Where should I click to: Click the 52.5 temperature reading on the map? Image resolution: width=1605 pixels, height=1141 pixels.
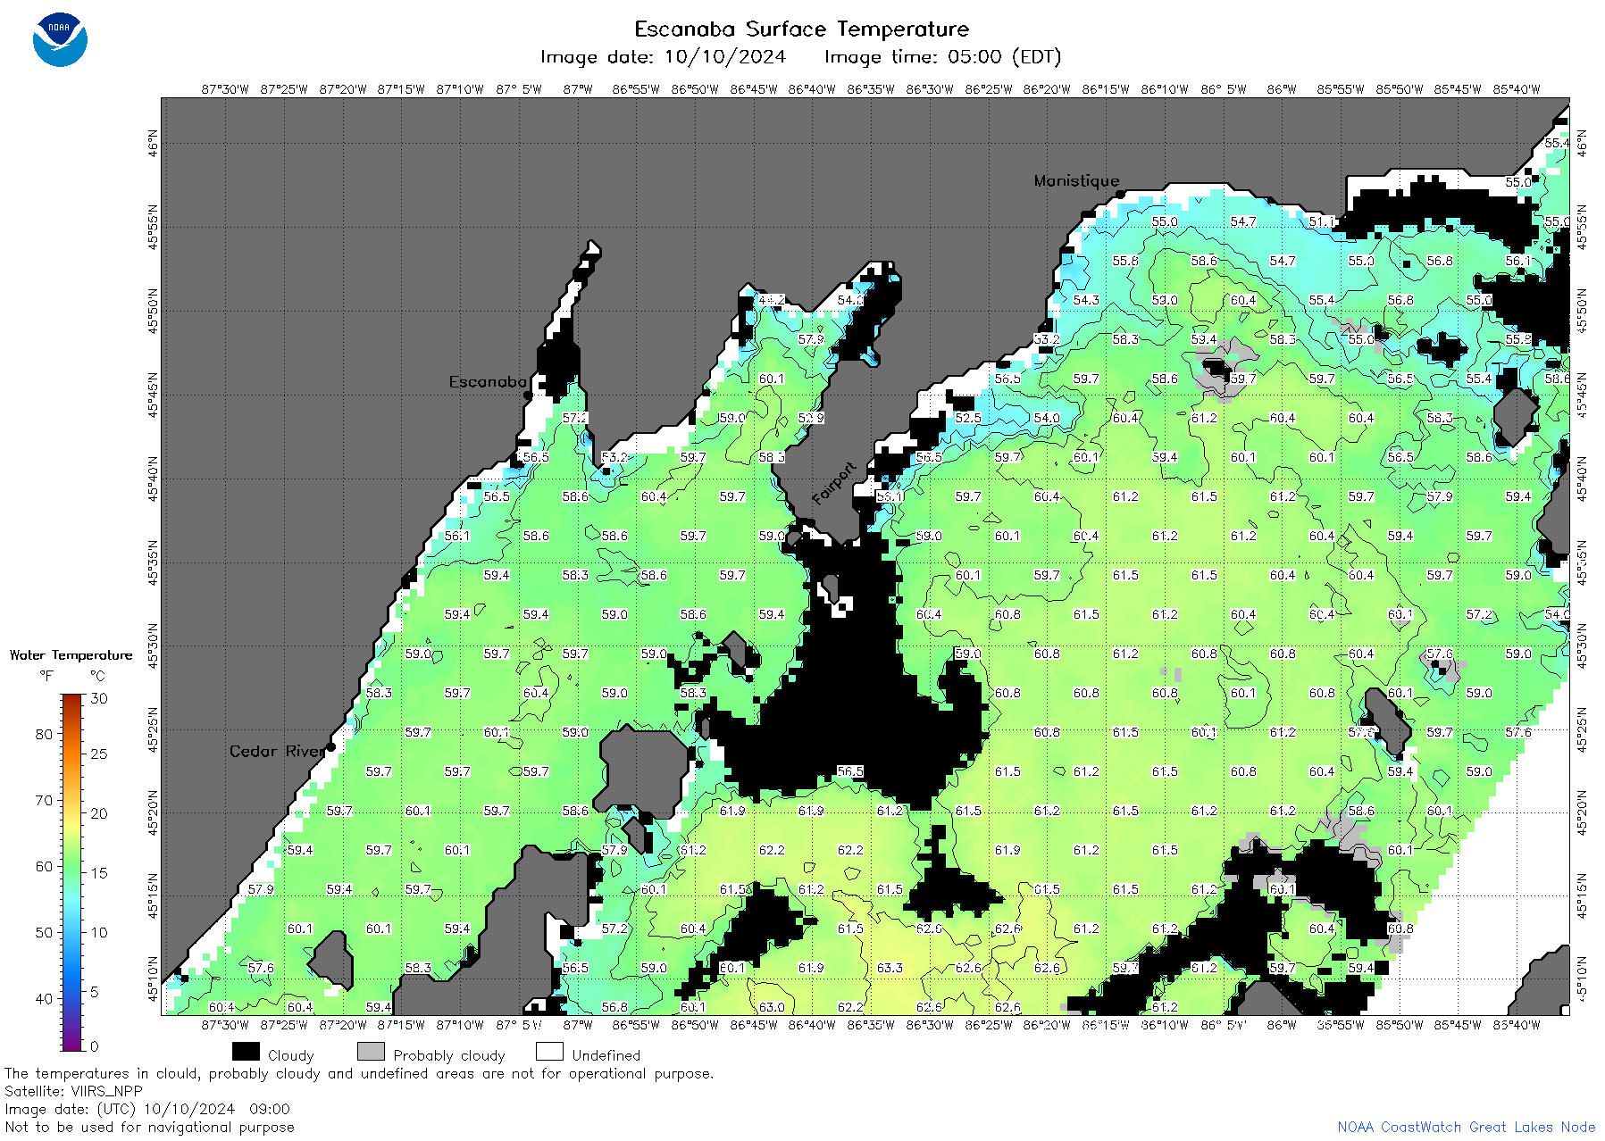click(968, 418)
